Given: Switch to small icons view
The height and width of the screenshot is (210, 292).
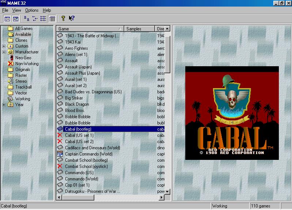Looking at the screenshot, I should (x=35, y=18).
